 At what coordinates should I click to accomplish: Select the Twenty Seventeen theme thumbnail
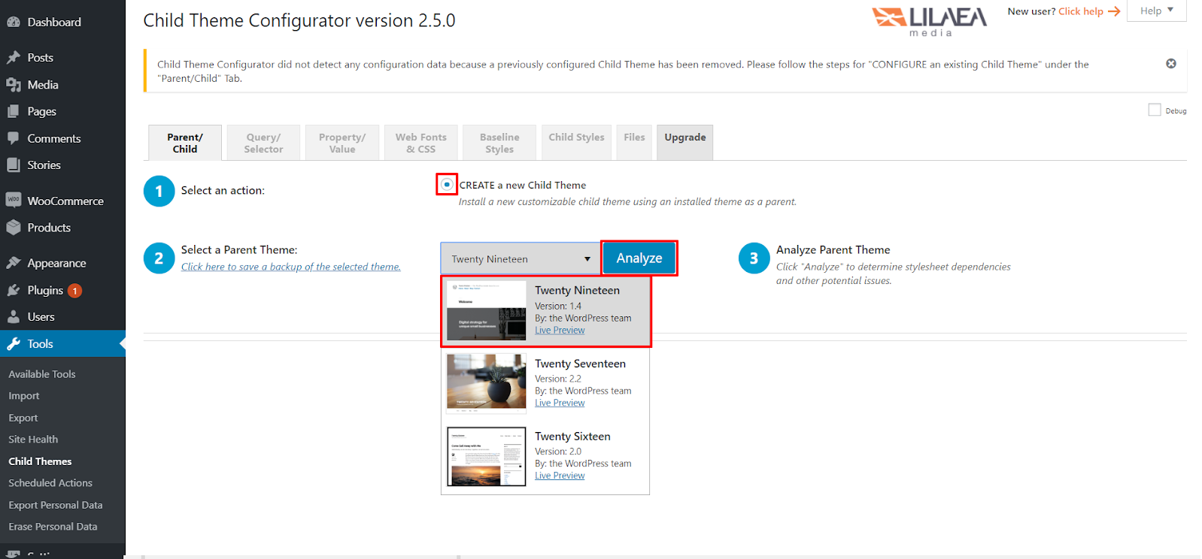coord(487,383)
